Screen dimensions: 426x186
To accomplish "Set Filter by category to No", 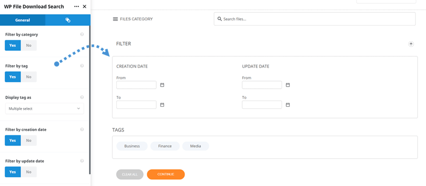I will click(x=29, y=45).
